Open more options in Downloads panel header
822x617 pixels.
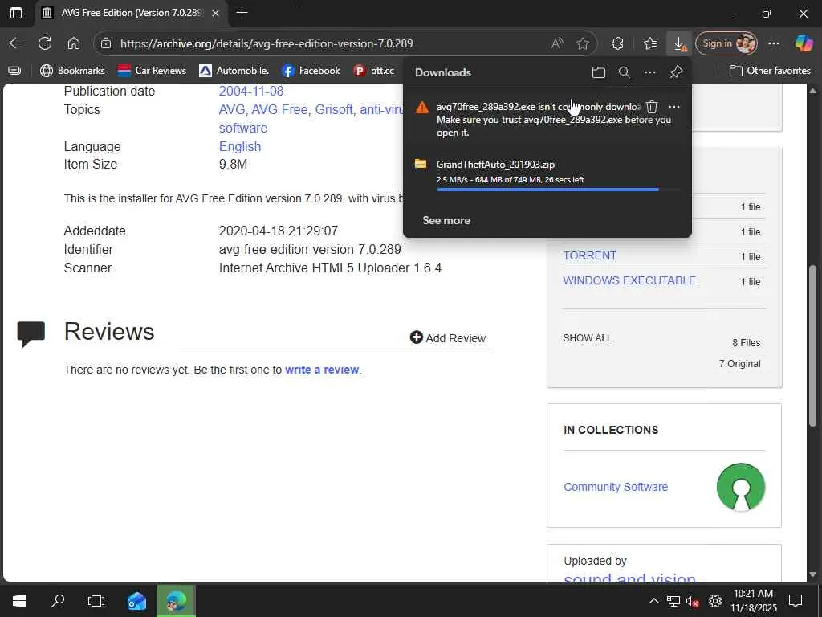(650, 72)
